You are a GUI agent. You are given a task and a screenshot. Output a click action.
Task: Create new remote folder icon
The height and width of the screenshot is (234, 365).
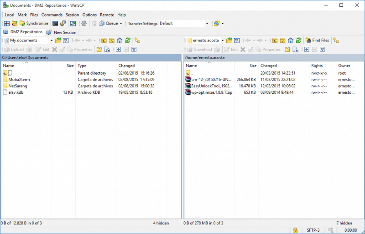pyautogui.click(x=287, y=50)
